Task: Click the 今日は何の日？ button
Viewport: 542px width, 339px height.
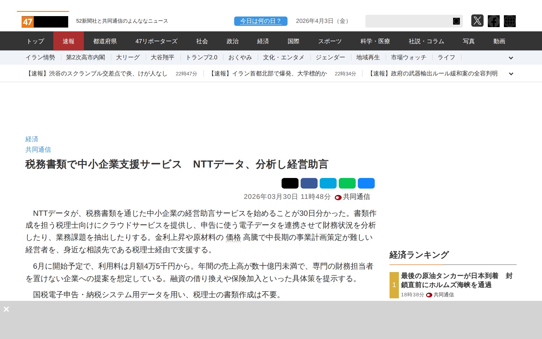Action: (261, 21)
